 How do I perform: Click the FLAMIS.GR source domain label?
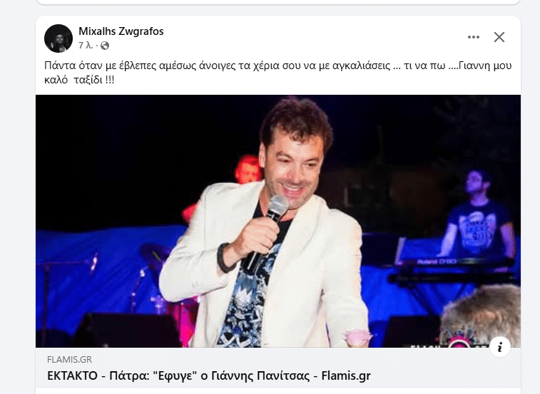tap(70, 360)
